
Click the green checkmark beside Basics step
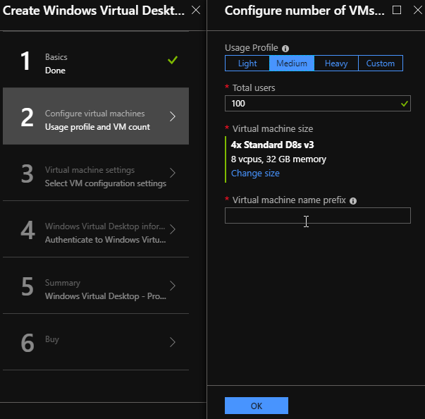point(173,61)
